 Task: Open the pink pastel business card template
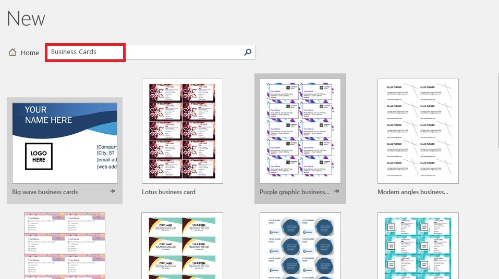(x=65, y=246)
